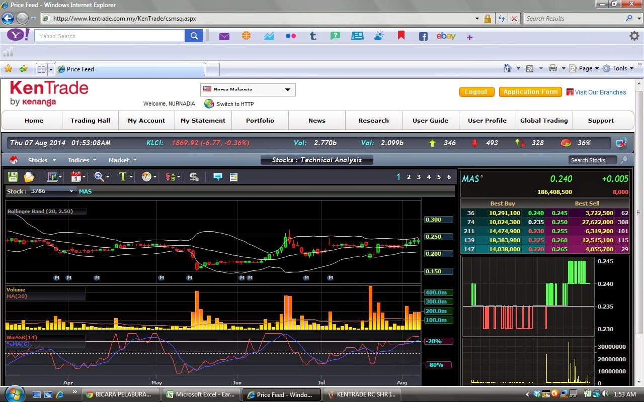
Task: Switch to the Research tab
Action: point(373,121)
